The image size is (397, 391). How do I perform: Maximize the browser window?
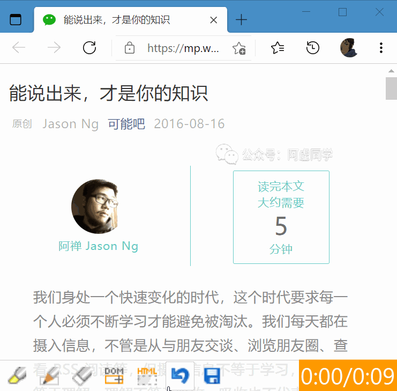(x=342, y=12)
